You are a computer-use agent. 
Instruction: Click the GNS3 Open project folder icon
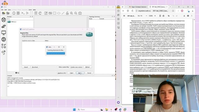(8, 13)
